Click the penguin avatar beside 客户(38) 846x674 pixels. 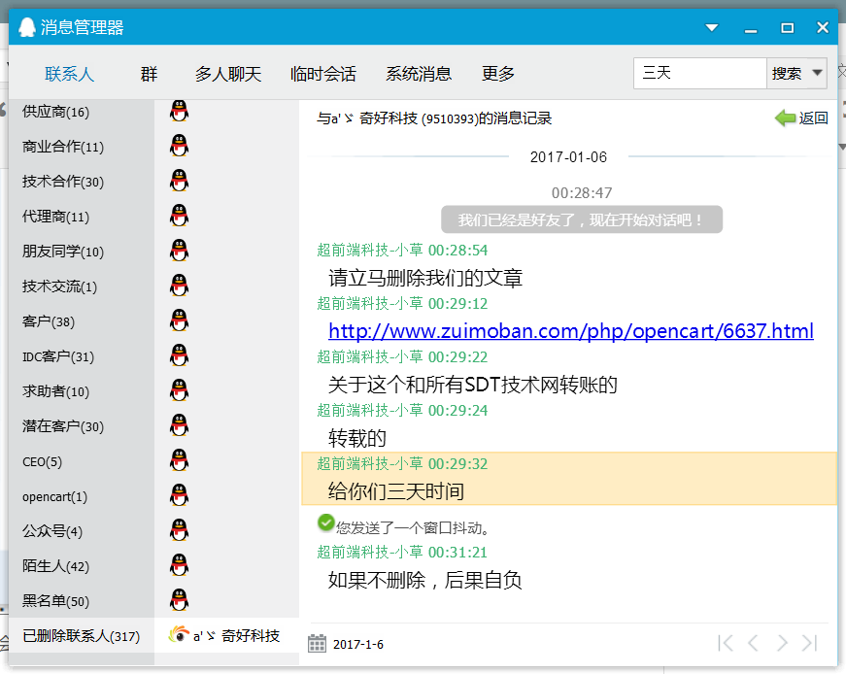click(x=179, y=320)
